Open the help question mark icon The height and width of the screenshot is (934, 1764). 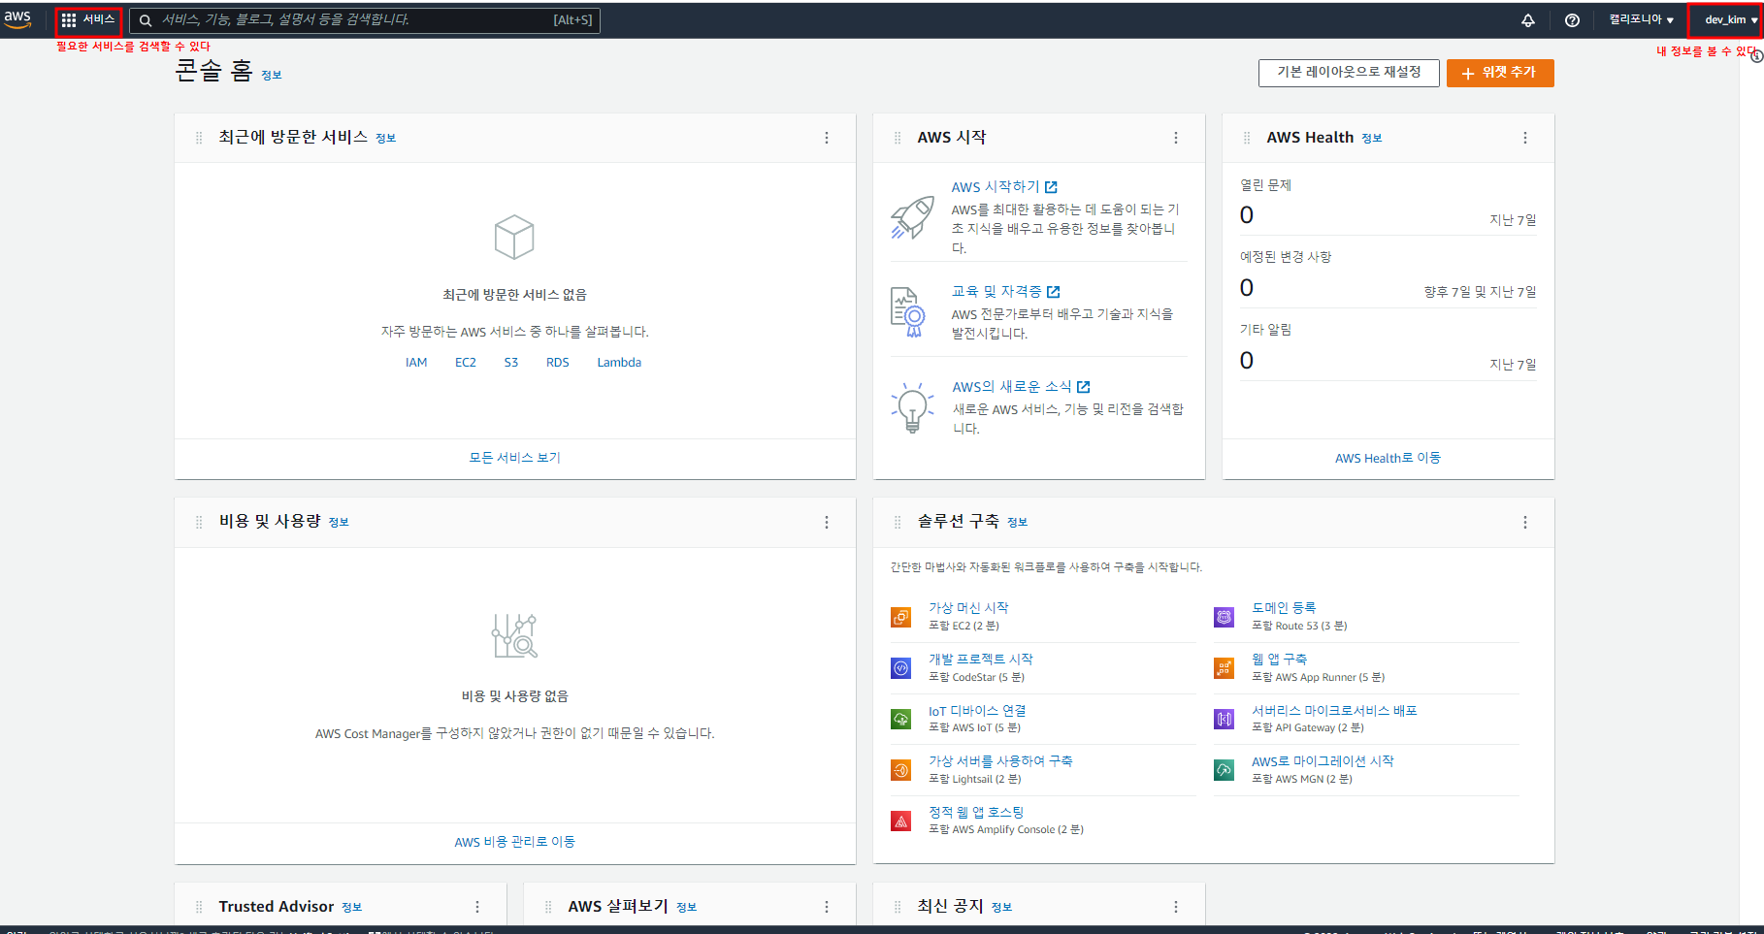click(1572, 20)
